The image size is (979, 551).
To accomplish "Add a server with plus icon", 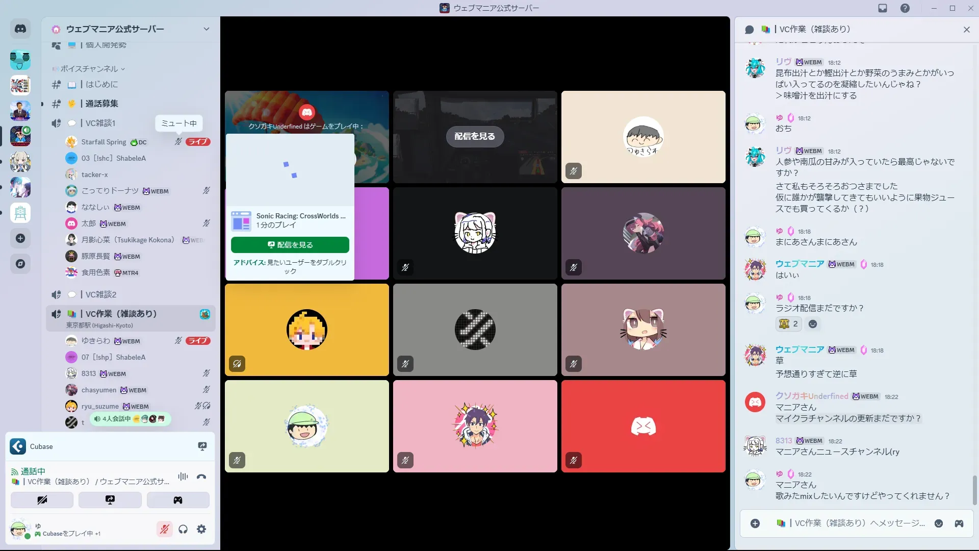I will click(x=20, y=238).
